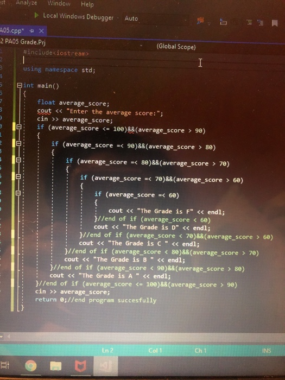Click the 'using namespace std;' line
Viewport: 285px width, 380px height.
(x=59, y=69)
